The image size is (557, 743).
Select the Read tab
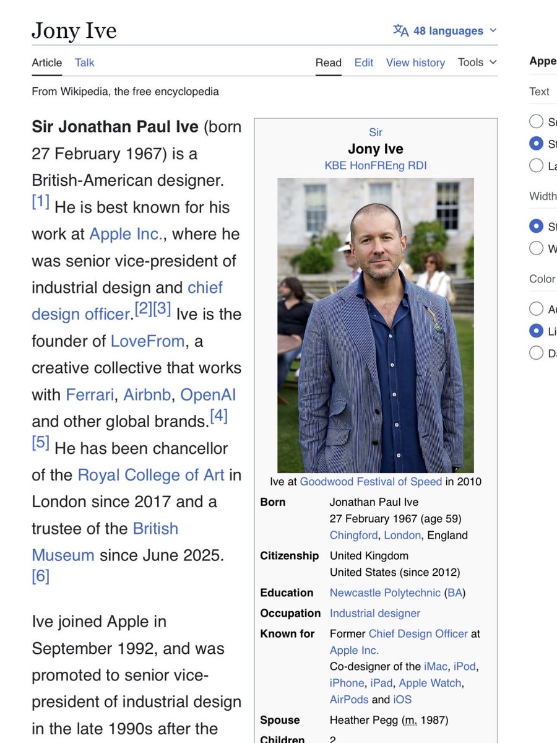click(329, 63)
